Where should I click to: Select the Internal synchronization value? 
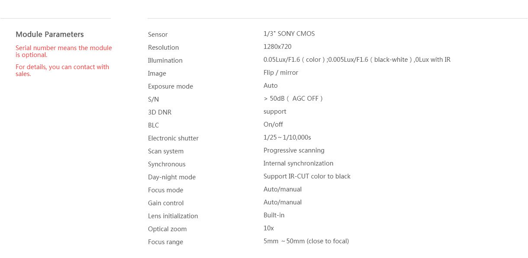point(298,163)
